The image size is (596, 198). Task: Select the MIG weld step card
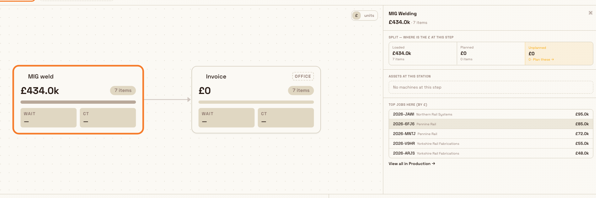[78, 100]
